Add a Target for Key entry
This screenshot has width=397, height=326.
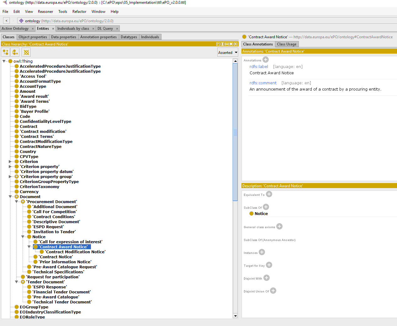pyautogui.click(x=269, y=265)
